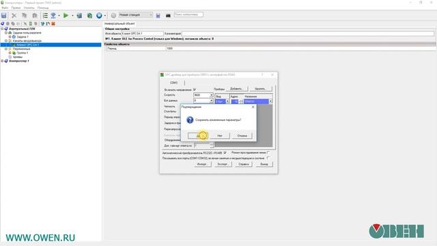Click the Отмена button in the confirmation
The height and width of the screenshot is (246, 437).
[x=242, y=135]
